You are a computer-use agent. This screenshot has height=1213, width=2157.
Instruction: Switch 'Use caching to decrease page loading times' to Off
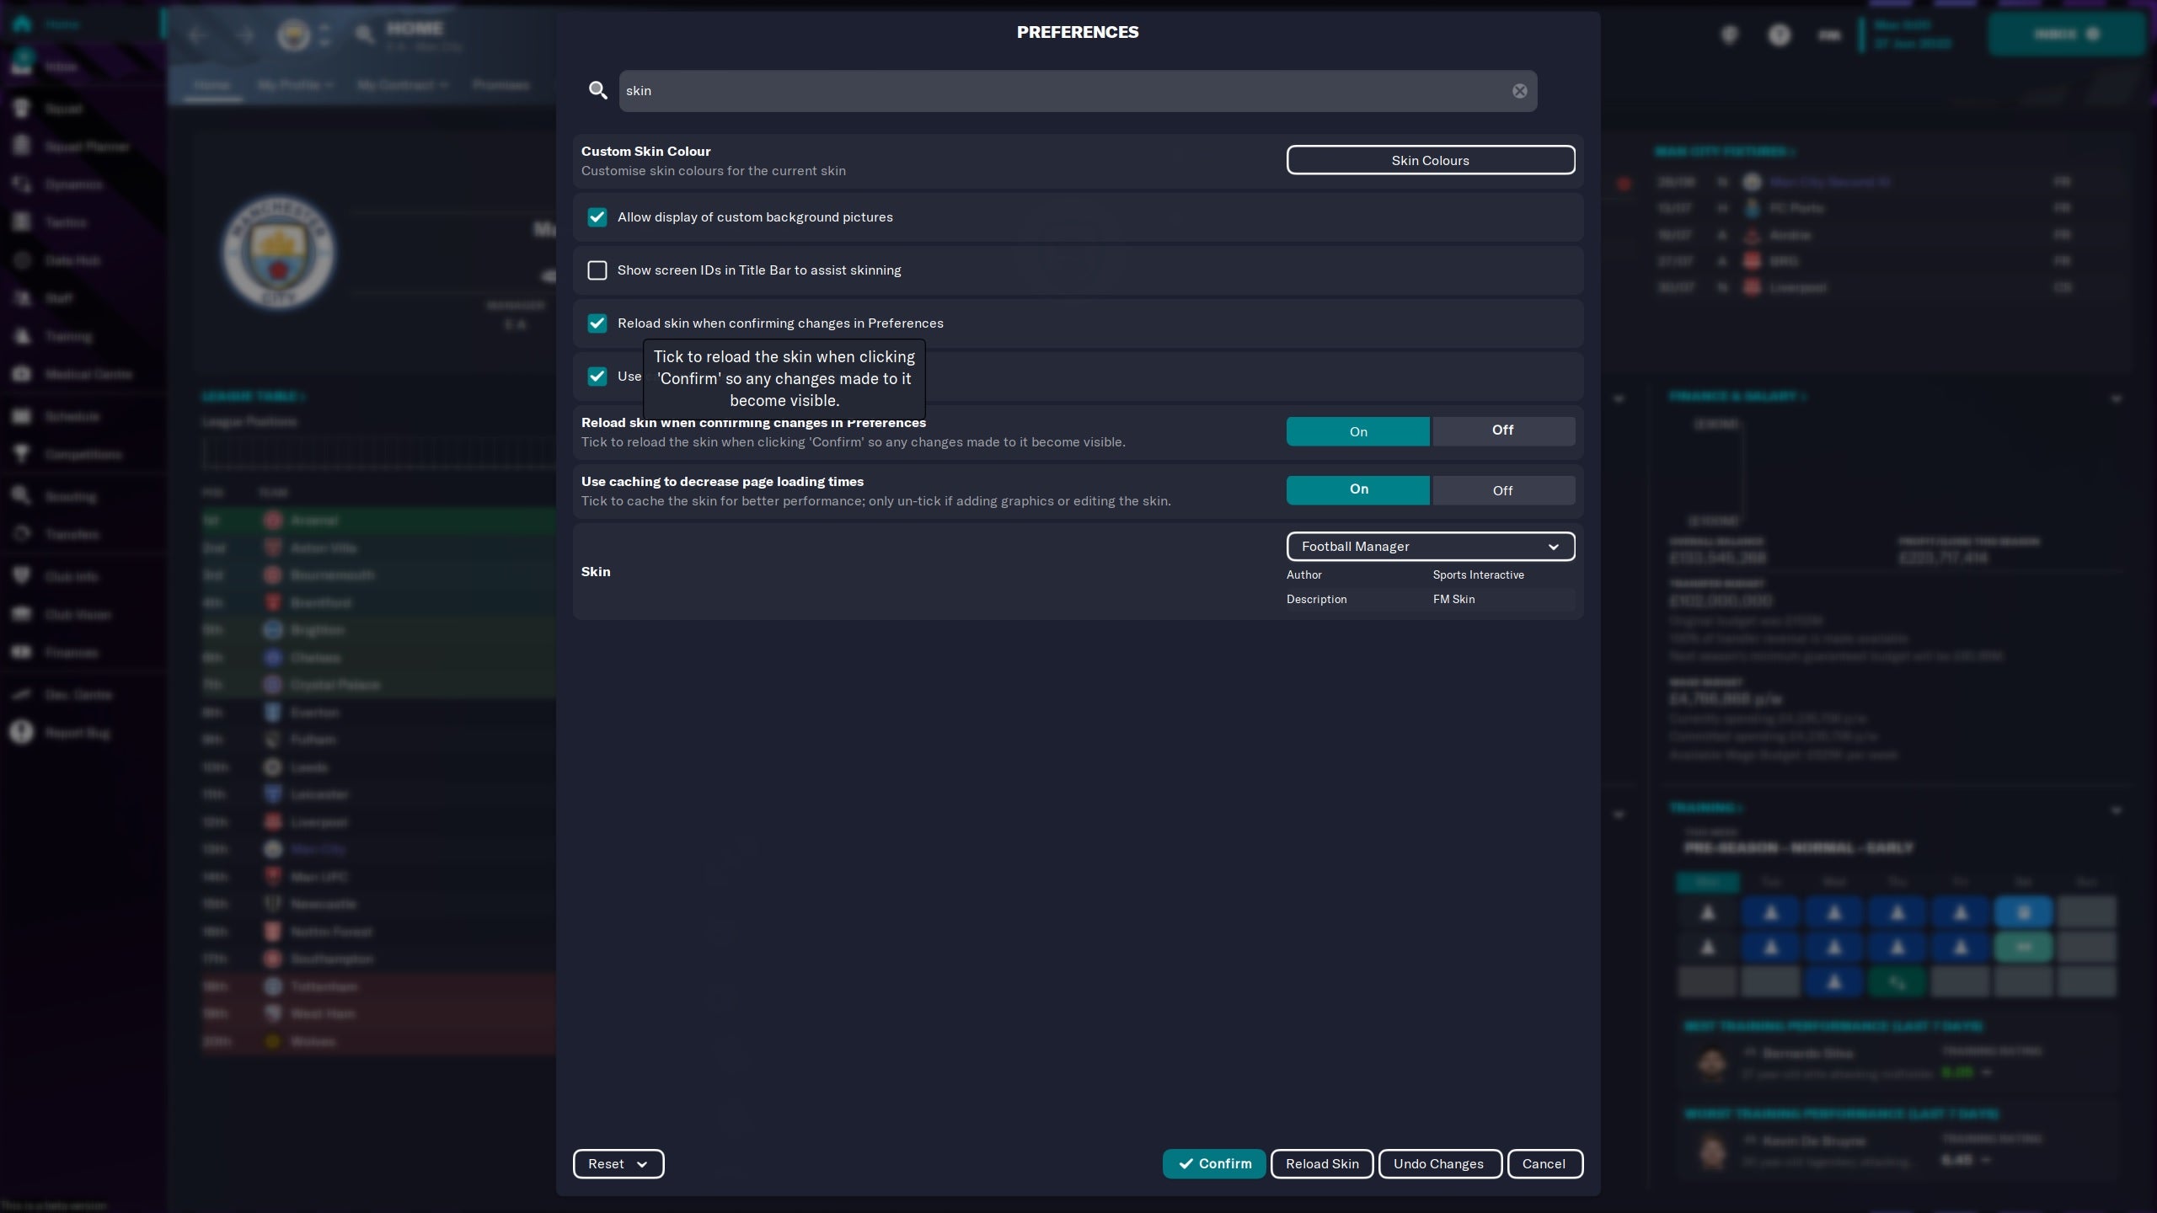click(x=1503, y=489)
